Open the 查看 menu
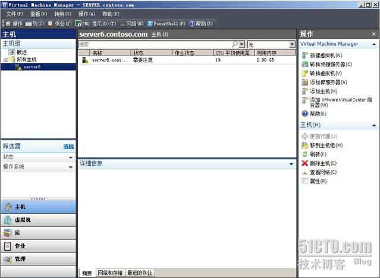Viewport: 380px width, 278px height. pos(39,14)
